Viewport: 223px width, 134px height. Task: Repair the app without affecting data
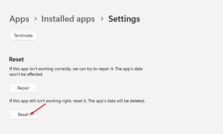(23, 88)
